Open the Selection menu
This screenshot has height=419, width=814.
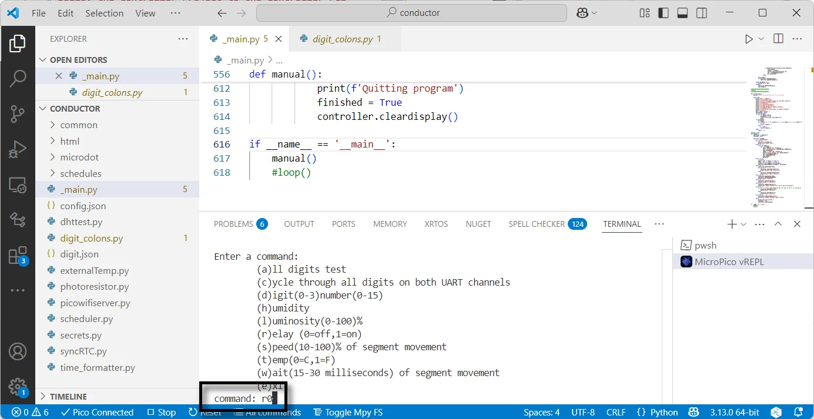(105, 13)
